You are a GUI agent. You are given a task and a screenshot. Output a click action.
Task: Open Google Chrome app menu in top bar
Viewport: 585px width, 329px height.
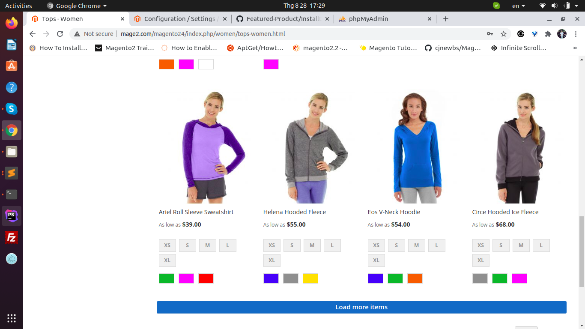click(x=77, y=6)
